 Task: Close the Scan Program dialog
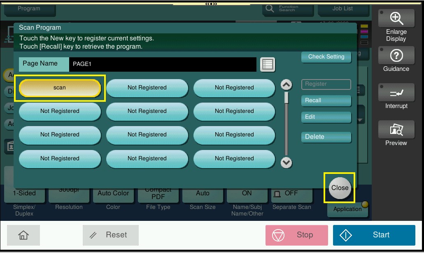(340, 188)
